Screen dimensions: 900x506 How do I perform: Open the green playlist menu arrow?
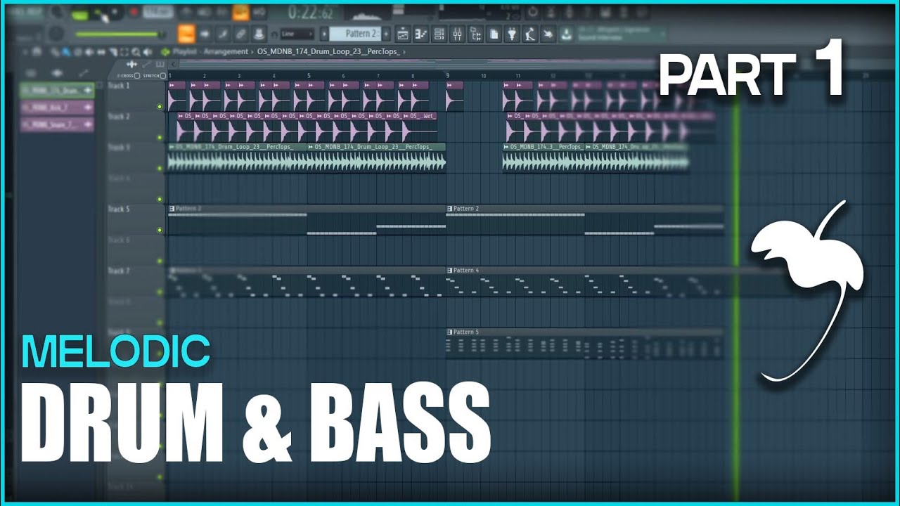point(165,52)
